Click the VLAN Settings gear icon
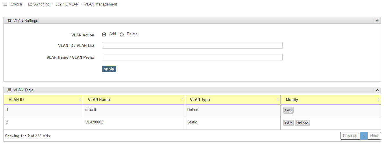385x146 pixels. click(x=9, y=21)
